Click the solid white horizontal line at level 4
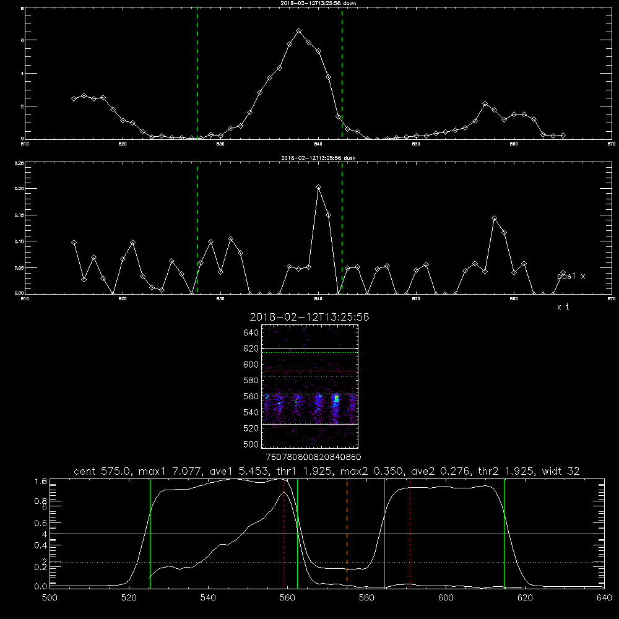Image resolution: width=619 pixels, height=619 pixels. coord(327,534)
